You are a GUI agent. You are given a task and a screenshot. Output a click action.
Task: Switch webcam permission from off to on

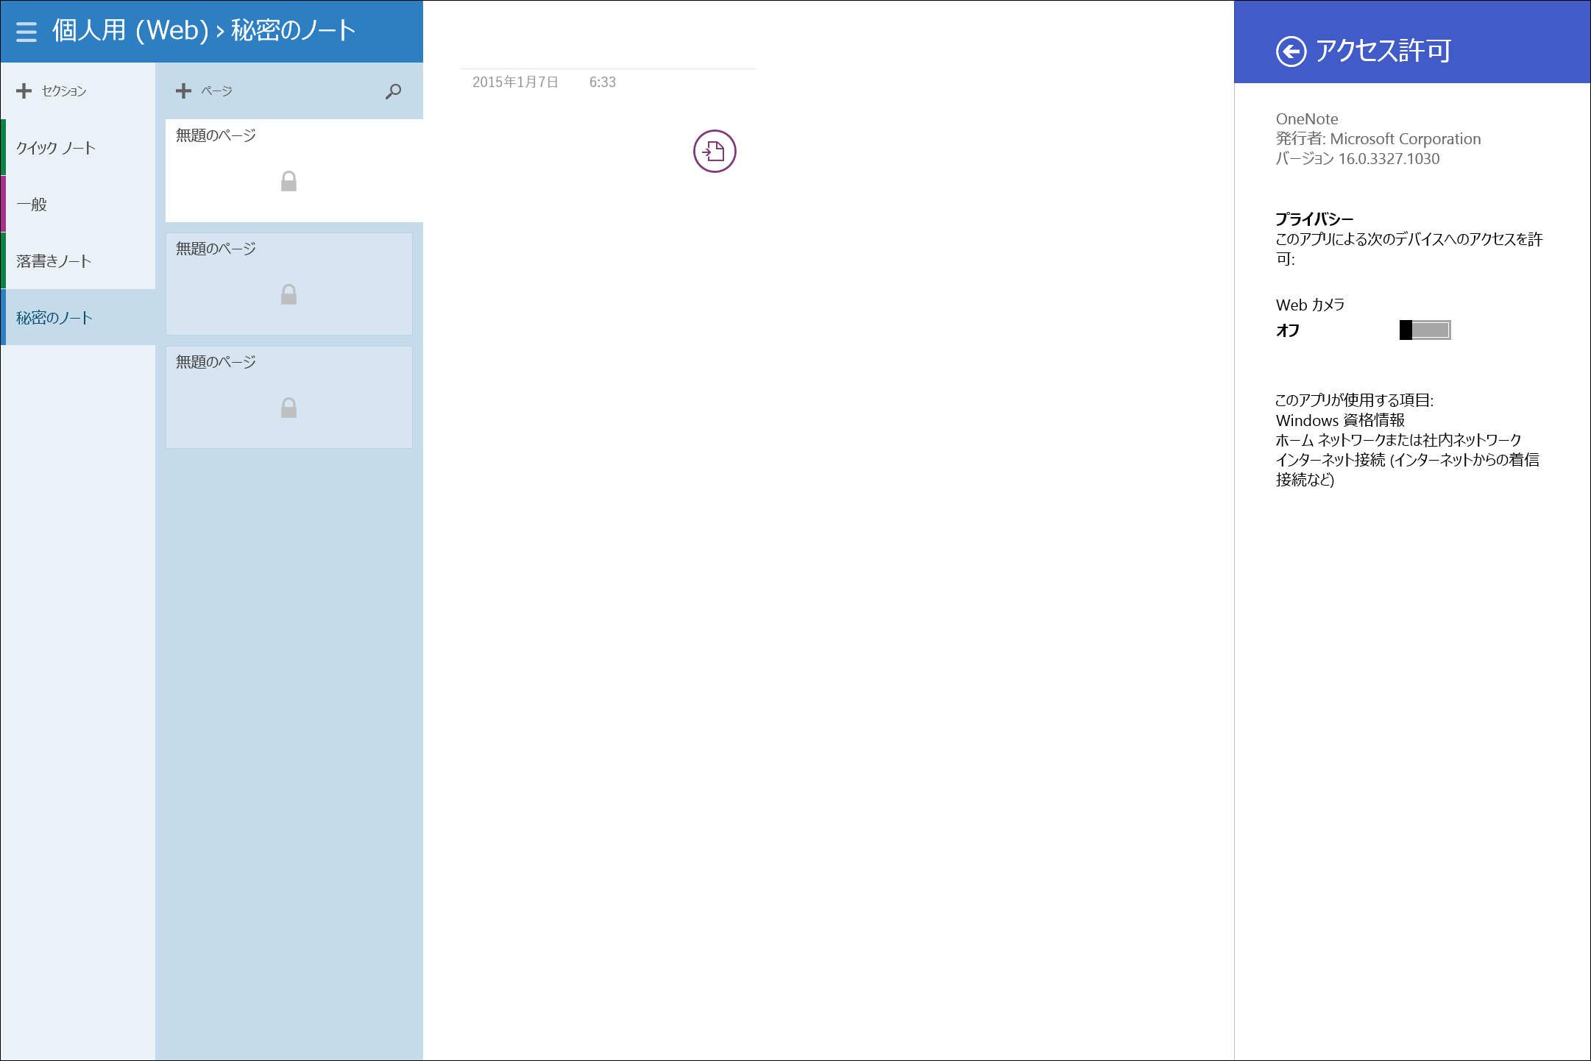tap(1424, 330)
